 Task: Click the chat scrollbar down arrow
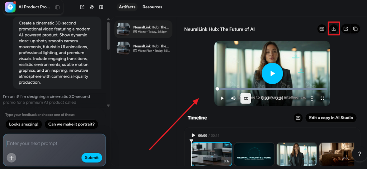tap(108, 105)
